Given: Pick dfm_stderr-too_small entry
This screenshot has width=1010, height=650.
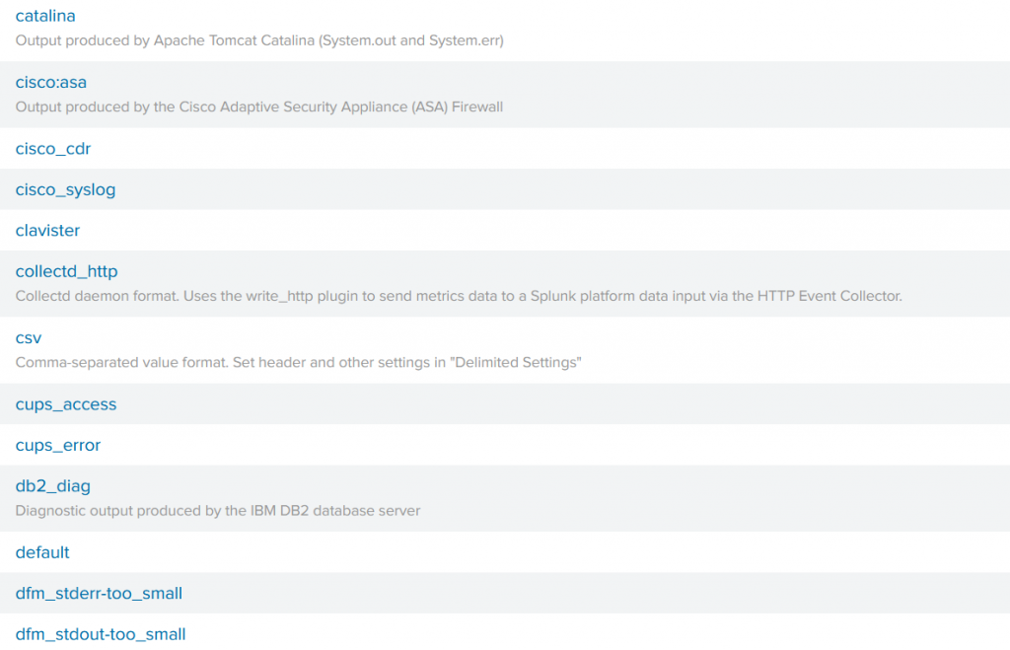Looking at the screenshot, I should click(x=99, y=594).
